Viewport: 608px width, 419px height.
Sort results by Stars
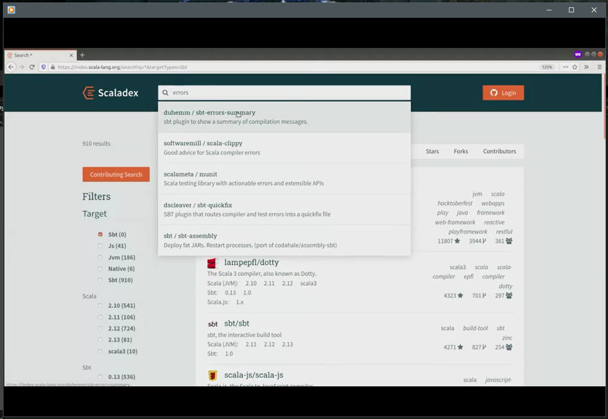tap(432, 151)
